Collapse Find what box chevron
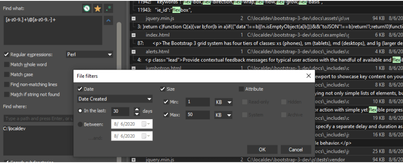The image size is (403, 163). pyautogui.click(x=108, y=21)
